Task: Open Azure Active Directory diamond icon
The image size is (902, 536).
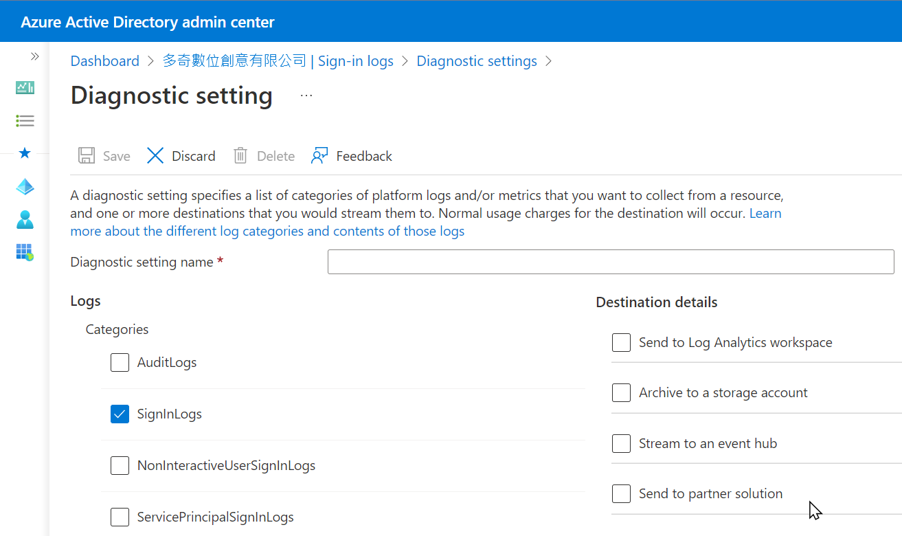Action: [25, 187]
